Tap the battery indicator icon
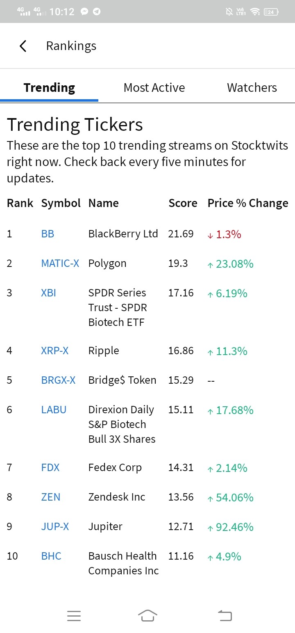295x633 pixels. 271,12
